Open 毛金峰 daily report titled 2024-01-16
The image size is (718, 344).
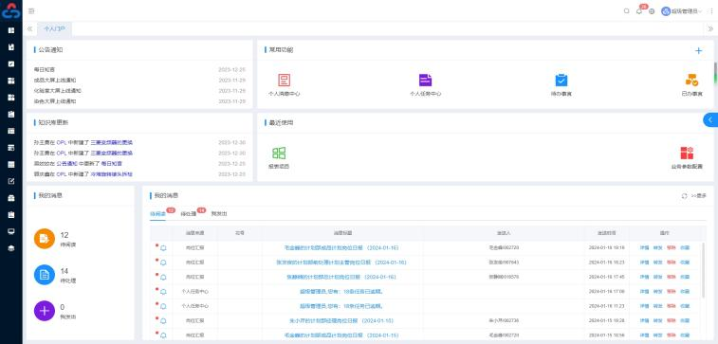coord(341,248)
